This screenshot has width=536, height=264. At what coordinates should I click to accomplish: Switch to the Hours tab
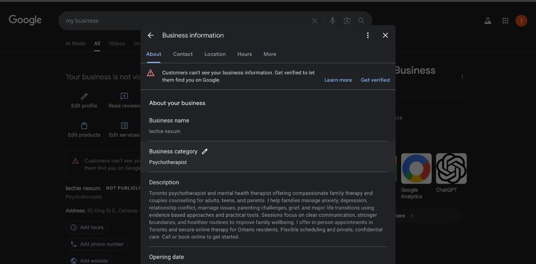[245, 54]
